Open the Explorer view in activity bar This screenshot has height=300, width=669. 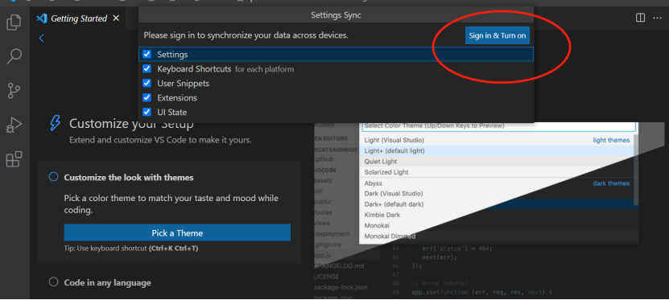tap(14, 23)
